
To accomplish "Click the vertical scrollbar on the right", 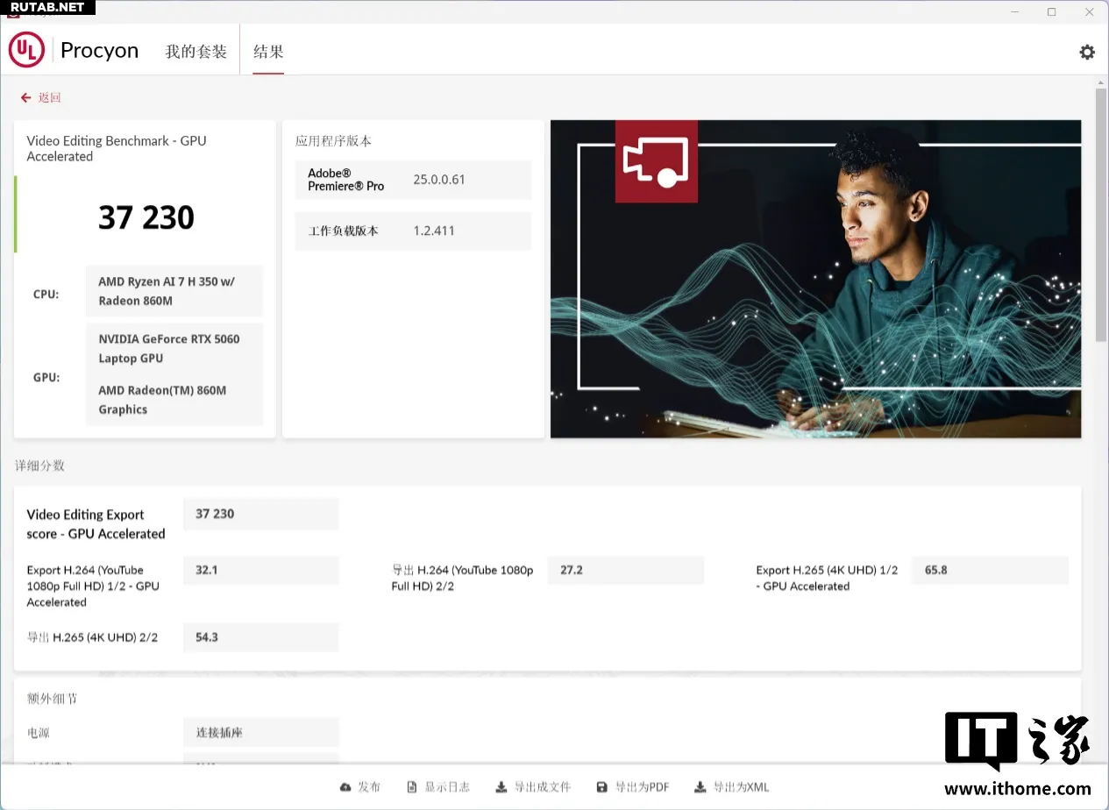I will 1101,215.
